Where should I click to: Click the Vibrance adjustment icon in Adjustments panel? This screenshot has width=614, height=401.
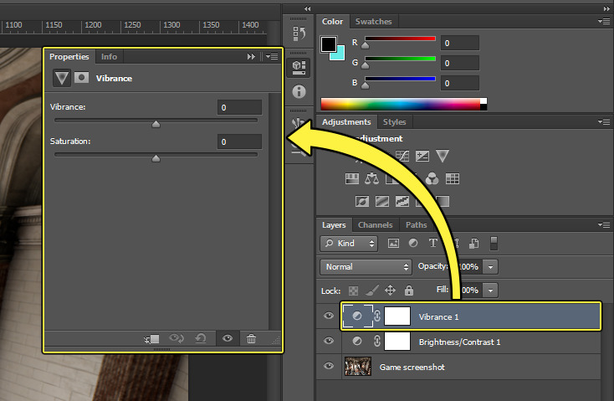click(442, 156)
